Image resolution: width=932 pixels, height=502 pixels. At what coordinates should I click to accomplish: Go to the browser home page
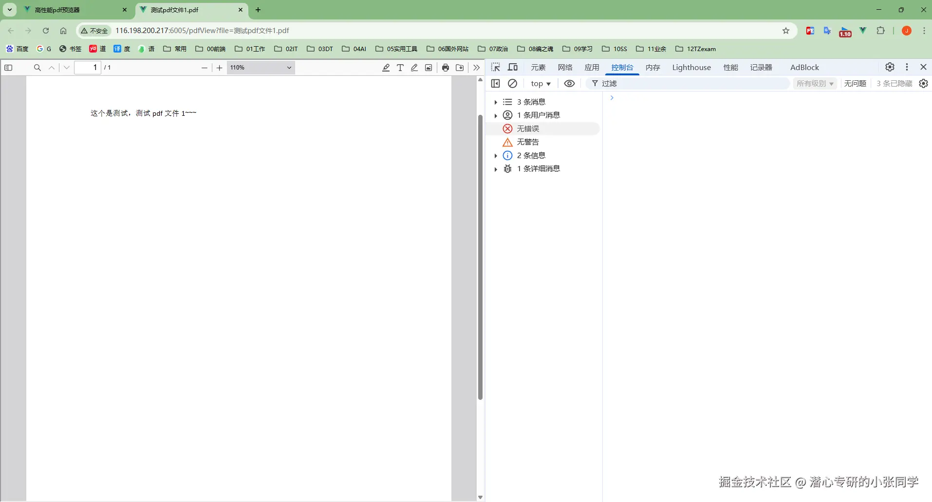(x=63, y=31)
